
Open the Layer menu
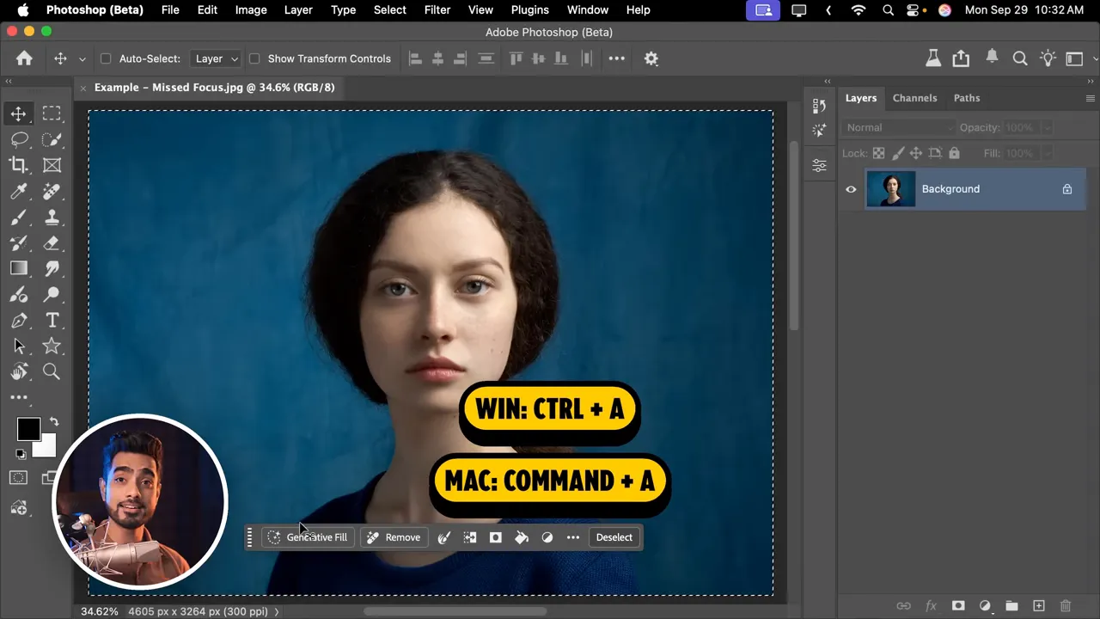click(x=298, y=9)
